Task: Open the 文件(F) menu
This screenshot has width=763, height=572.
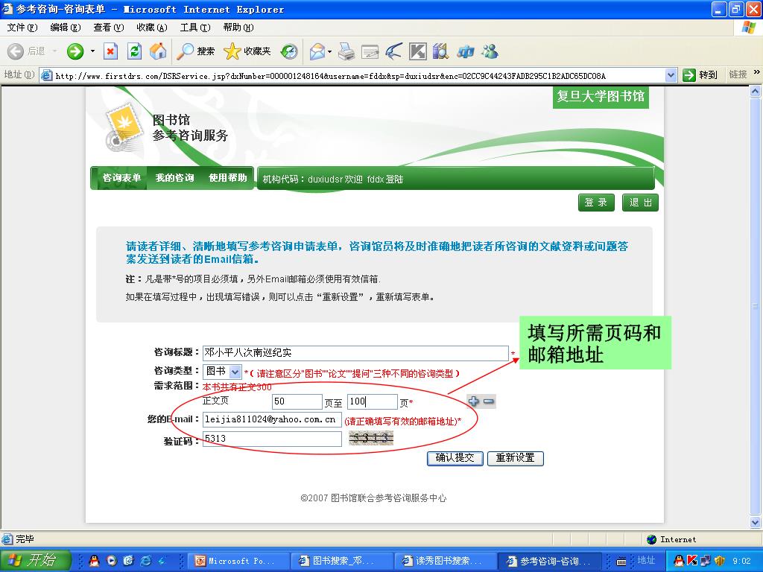Action: (22, 28)
